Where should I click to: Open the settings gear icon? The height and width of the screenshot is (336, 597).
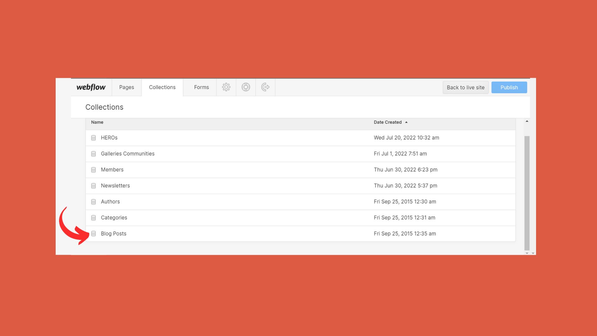226,87
